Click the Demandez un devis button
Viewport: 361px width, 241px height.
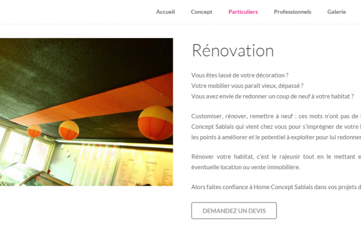coord(234,210)
